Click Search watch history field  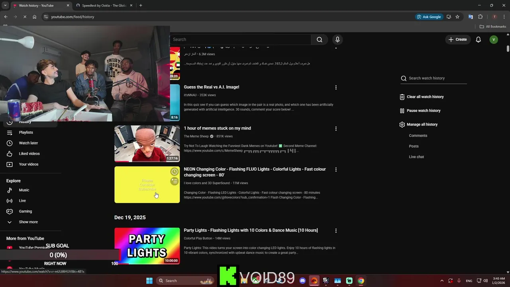click(x=433, y=78)
